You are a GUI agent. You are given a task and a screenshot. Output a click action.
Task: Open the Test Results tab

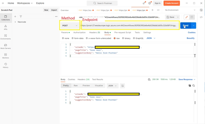point(98,80)
